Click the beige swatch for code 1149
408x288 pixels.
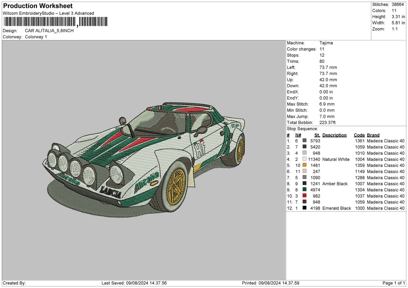click(304, 171)
